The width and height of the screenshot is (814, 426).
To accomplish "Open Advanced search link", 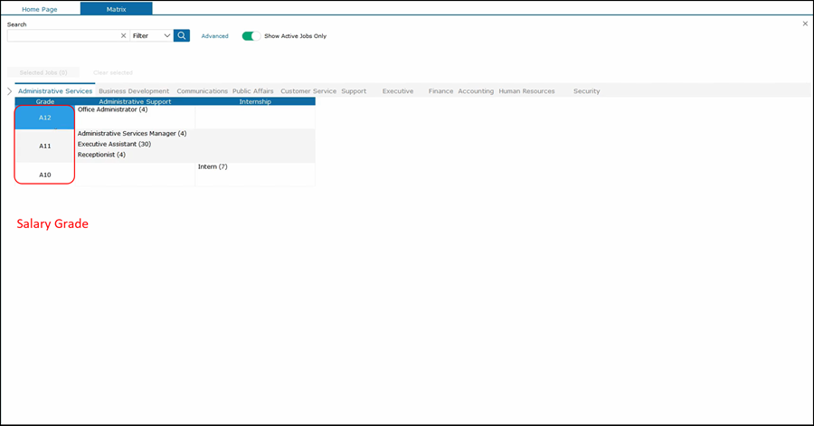I will 214,36.
